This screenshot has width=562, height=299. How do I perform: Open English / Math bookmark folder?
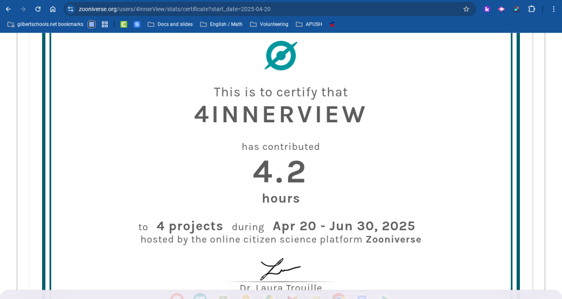coord(221,24)
